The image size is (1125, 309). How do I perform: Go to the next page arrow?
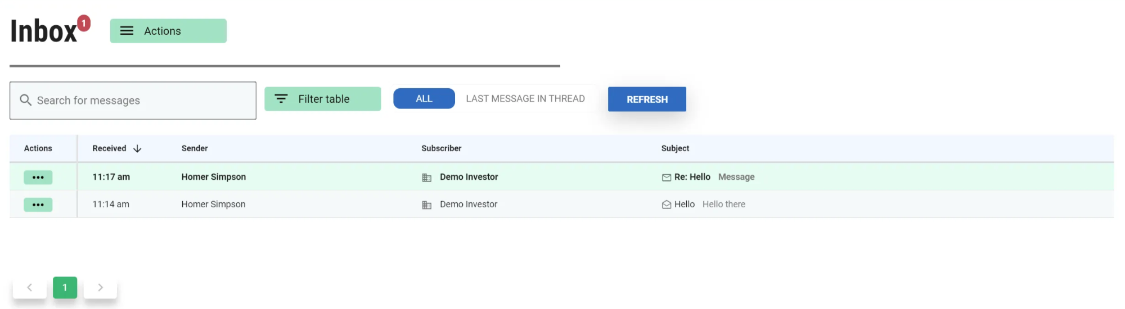pyautogui.click(x=100, y=288)
